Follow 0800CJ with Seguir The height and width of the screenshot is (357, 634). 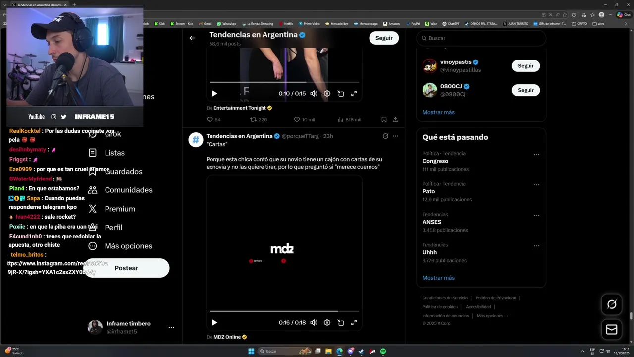[x=526, y=90]
